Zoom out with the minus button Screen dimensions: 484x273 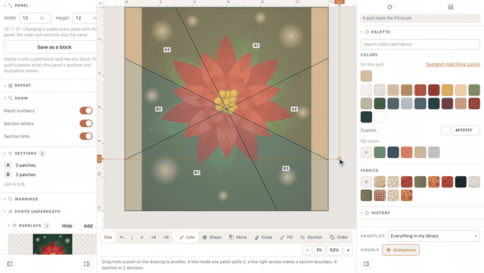[x=308, y=250]
